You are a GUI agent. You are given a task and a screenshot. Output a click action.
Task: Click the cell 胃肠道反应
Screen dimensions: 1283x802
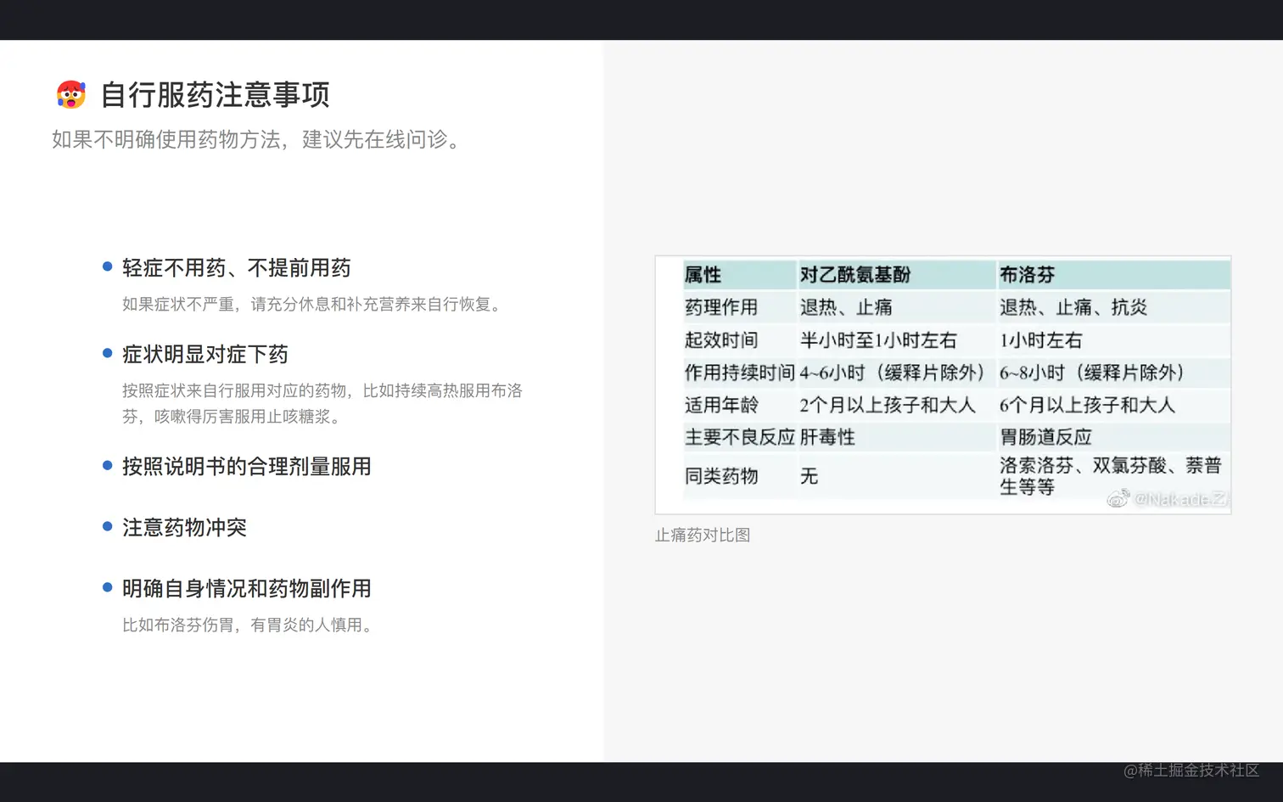(x=1045, y=437)
